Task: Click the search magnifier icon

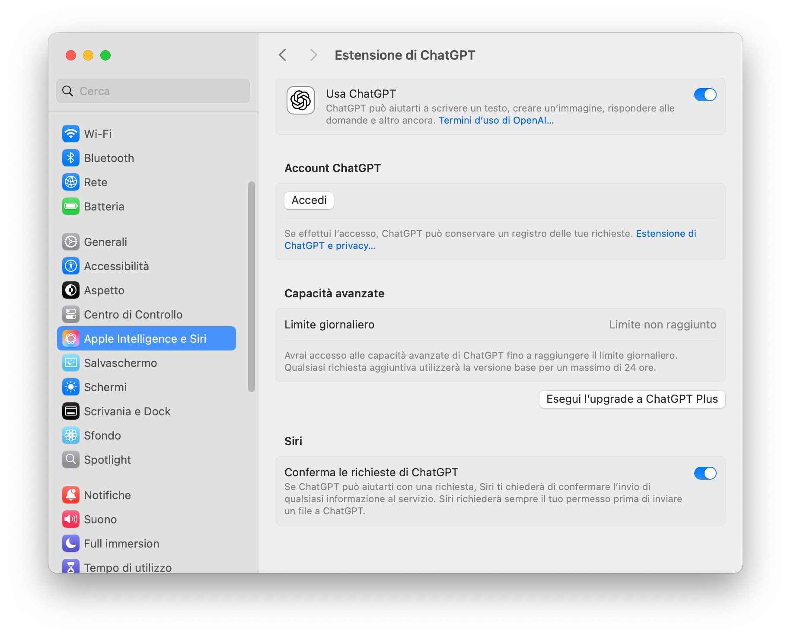Action: point(68,91)
